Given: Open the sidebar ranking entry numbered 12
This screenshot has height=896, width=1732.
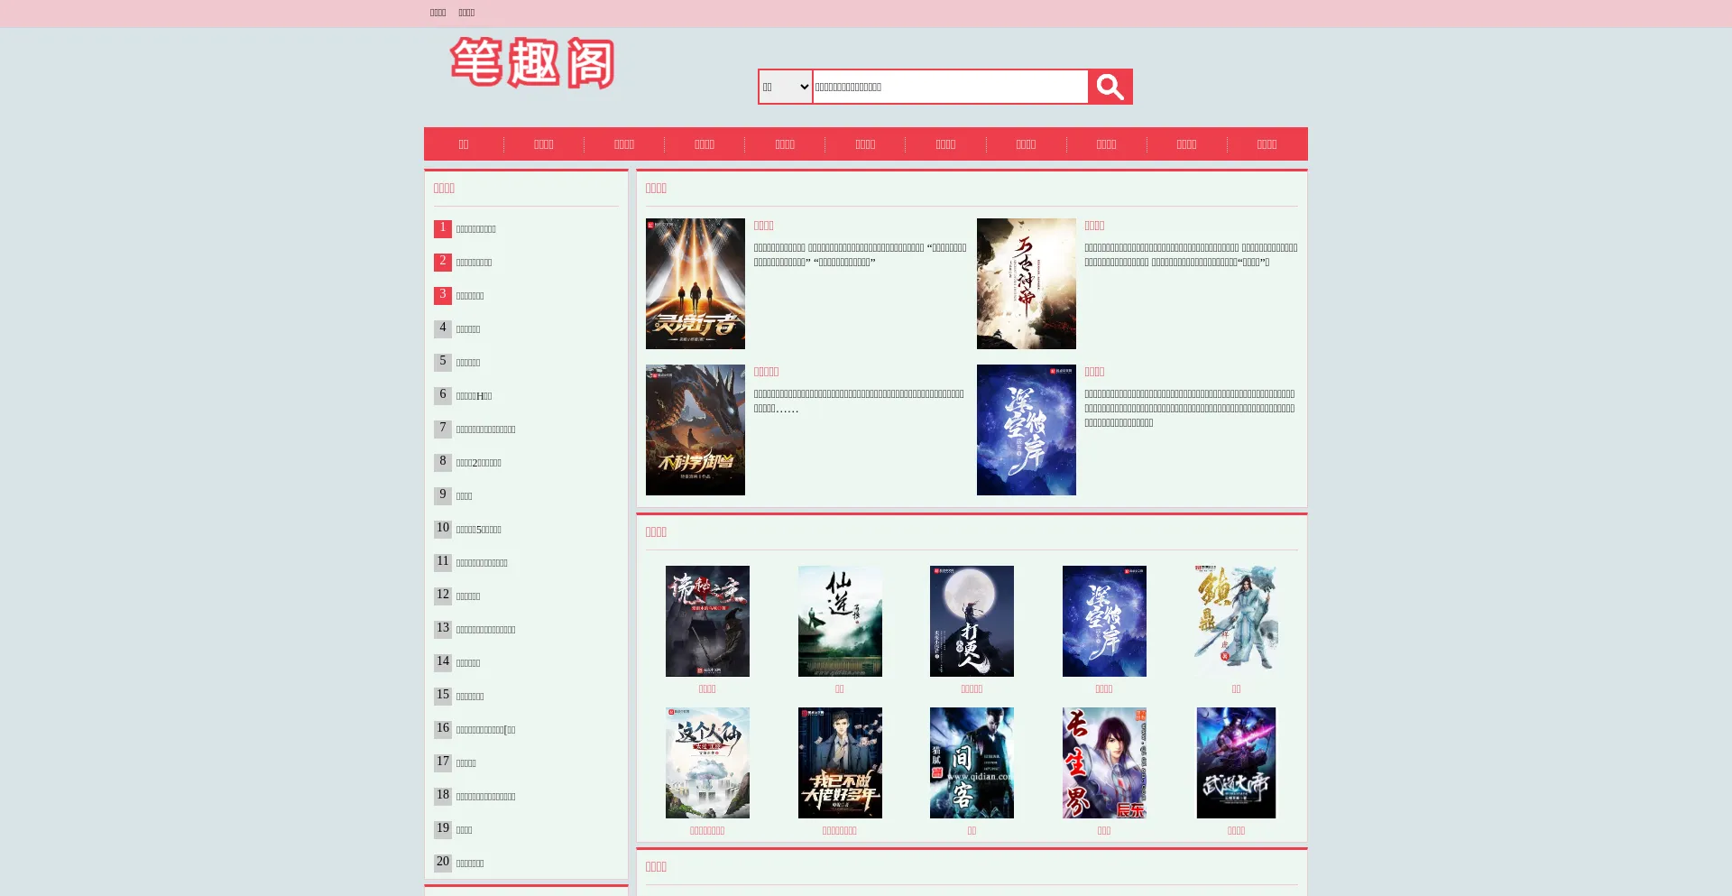Looking at the screenshot, I should (x=468, y=596).
